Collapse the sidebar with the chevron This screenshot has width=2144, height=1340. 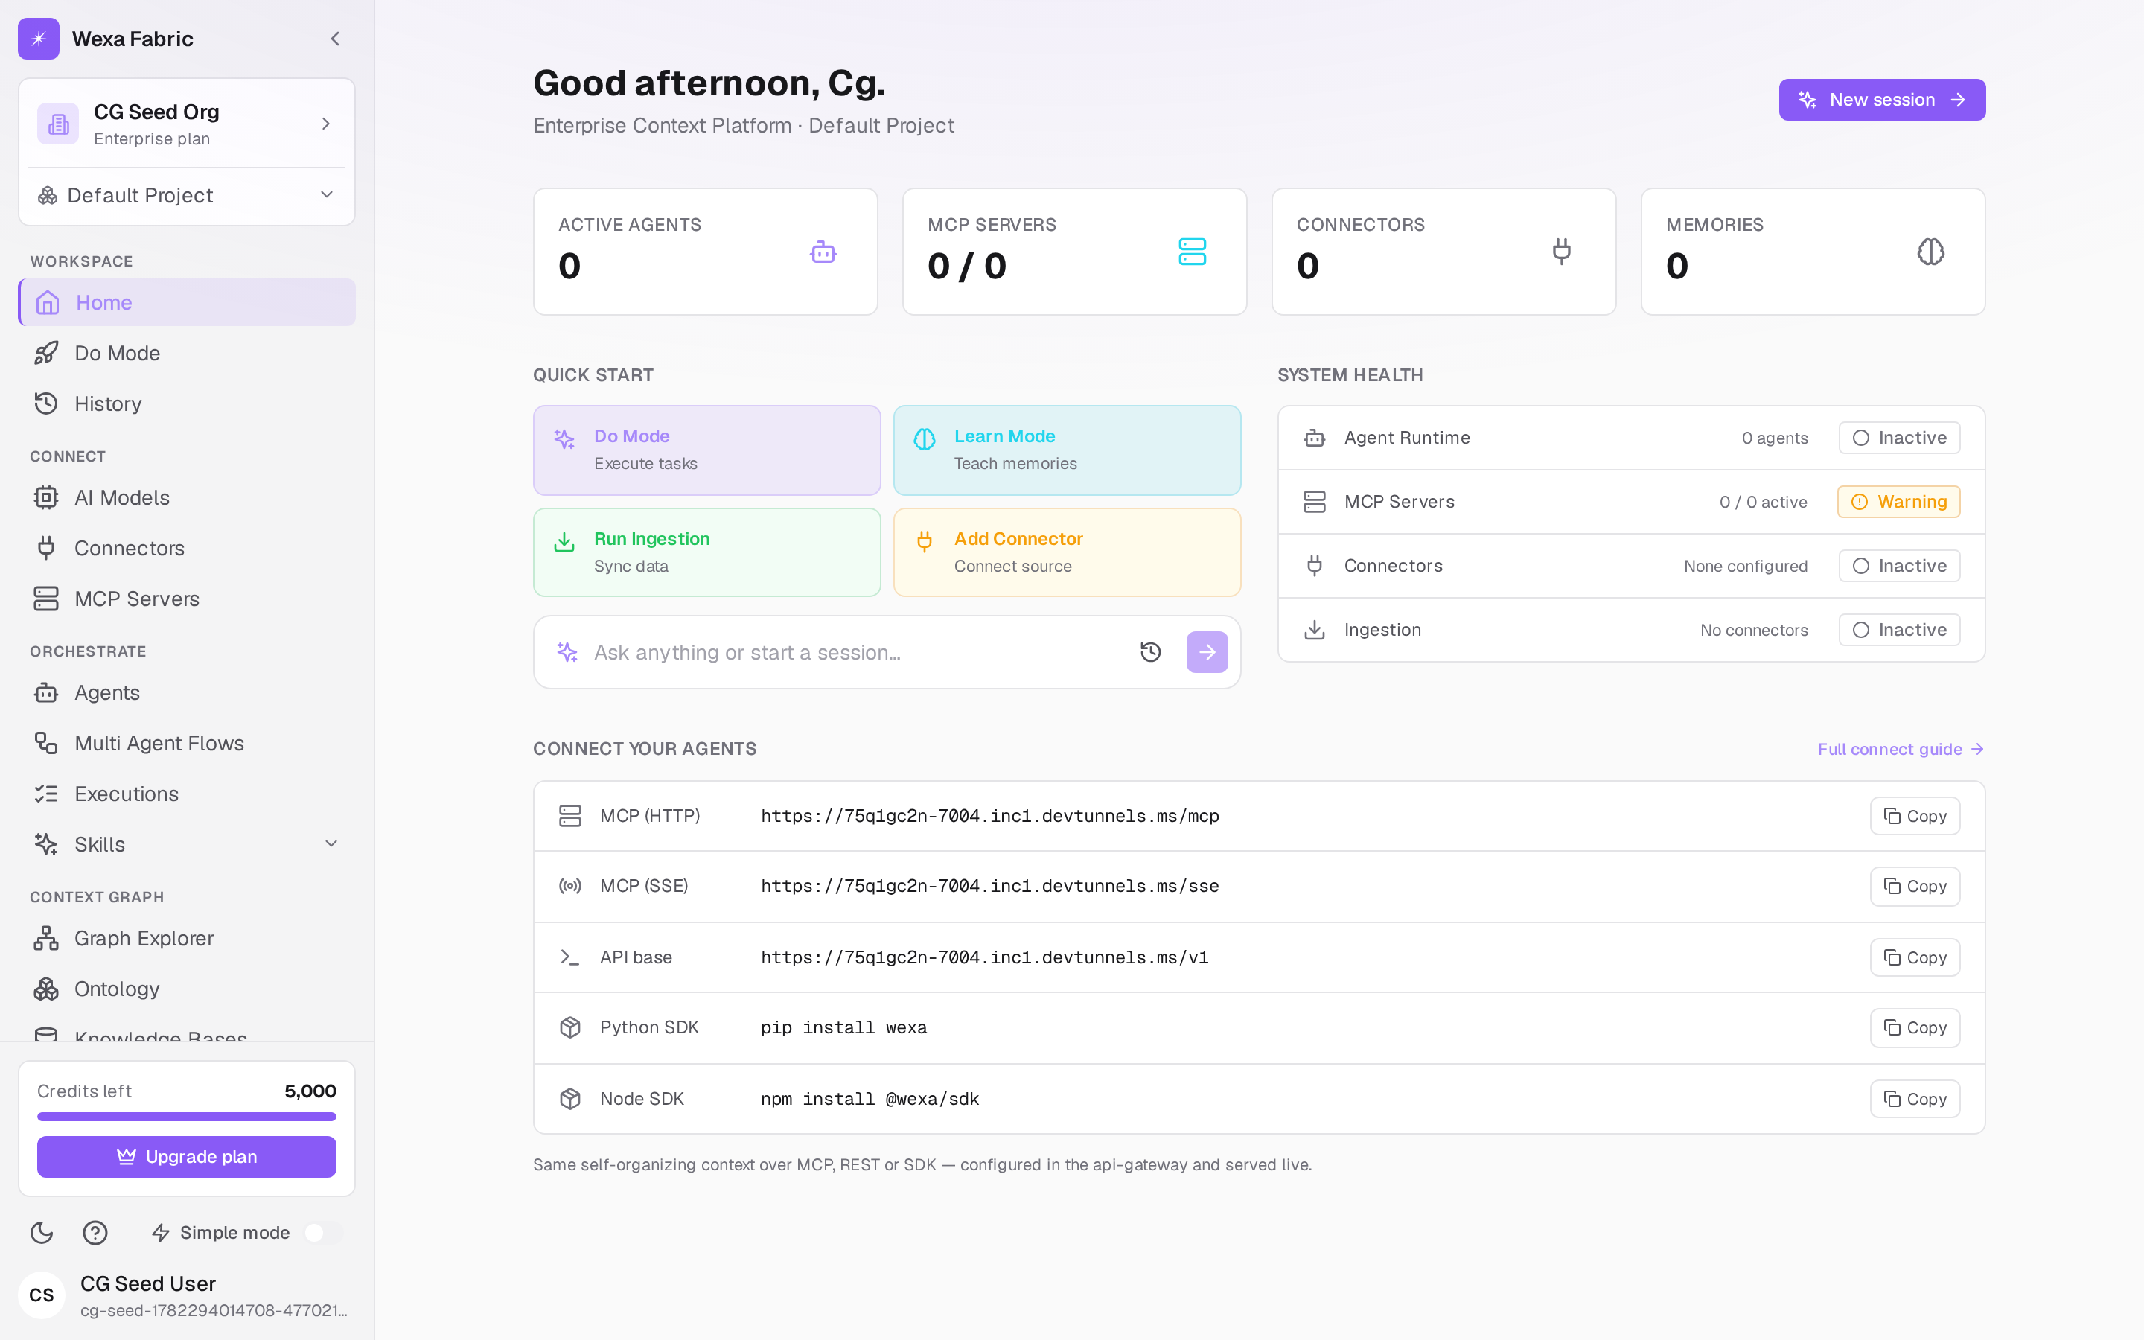(335, 39)
